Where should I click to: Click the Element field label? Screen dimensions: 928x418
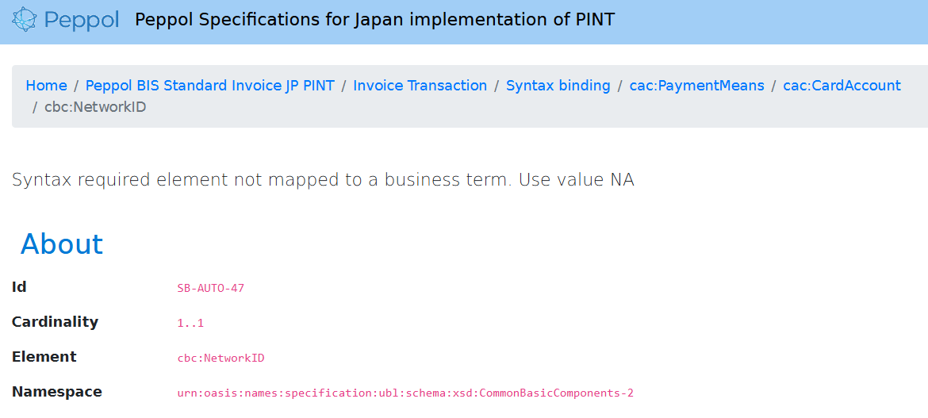(x=44, y=357)
